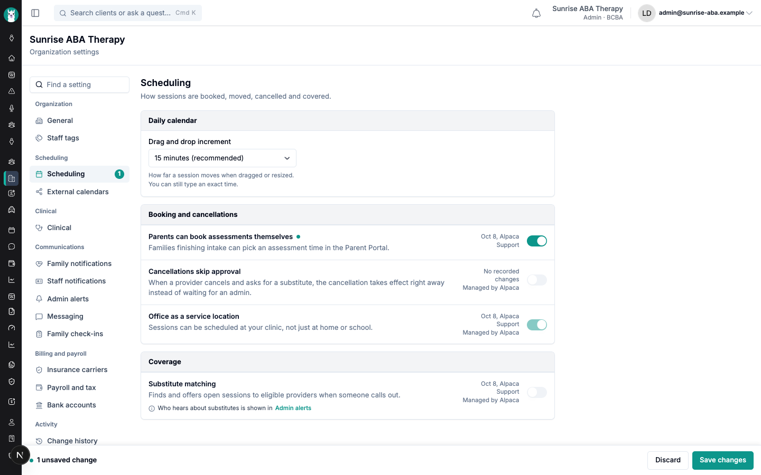Open Family check-ins settings in the sidebar
The image size is (761, 475).
click(79, 334)
